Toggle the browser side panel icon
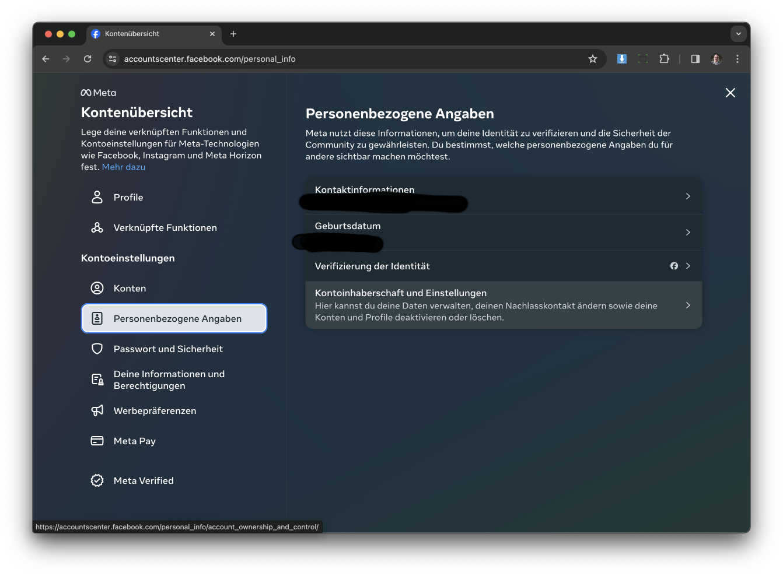The image size is (783, 576). click(x=695, y=59)
